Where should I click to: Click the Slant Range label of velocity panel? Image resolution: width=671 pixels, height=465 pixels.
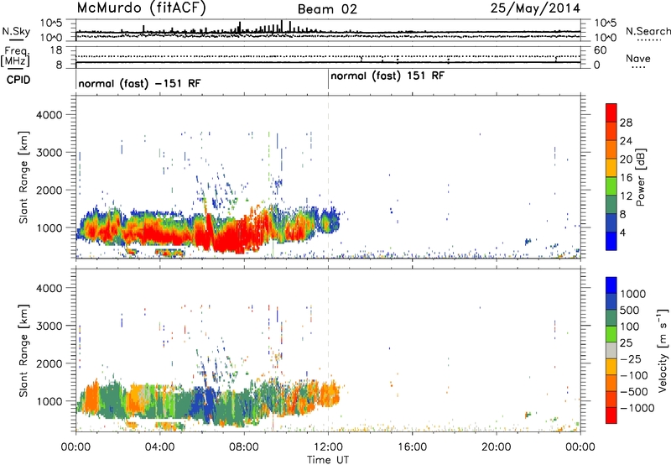23,350
